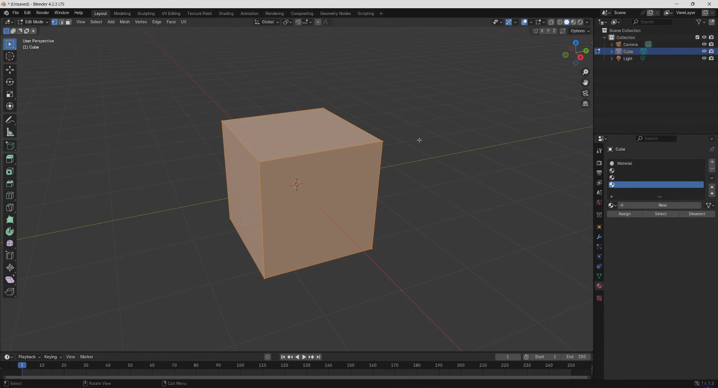Toggle X-ray display
This screenshot has height=388, width=718.
(551, 22)
